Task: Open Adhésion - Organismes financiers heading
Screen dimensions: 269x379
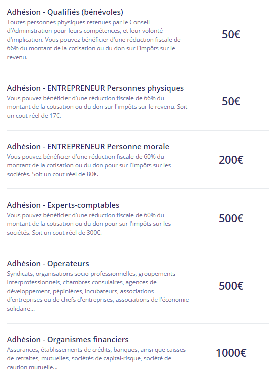Action: [68, 340]
